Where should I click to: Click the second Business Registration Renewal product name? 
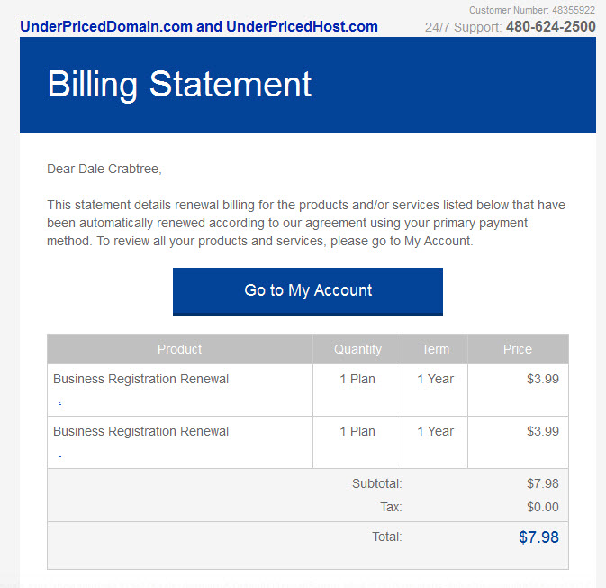[140, 431]
